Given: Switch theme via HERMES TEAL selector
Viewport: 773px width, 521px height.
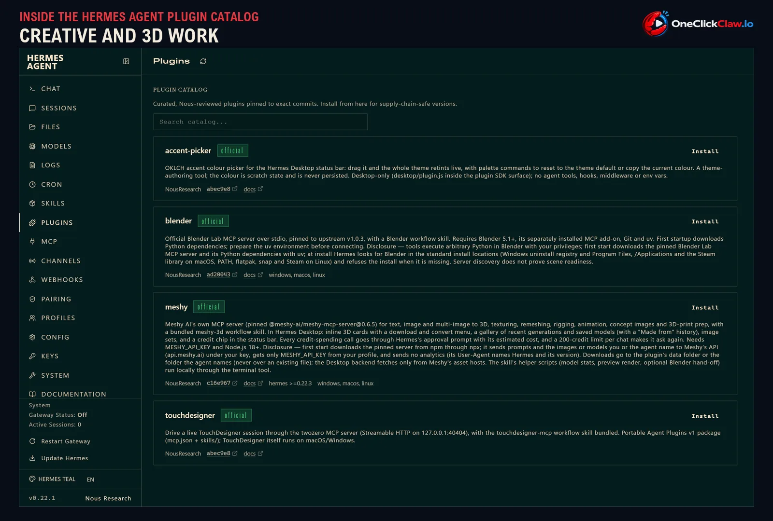Looking at the screenshot, I should pyautogui.click(x=52, y=479).
